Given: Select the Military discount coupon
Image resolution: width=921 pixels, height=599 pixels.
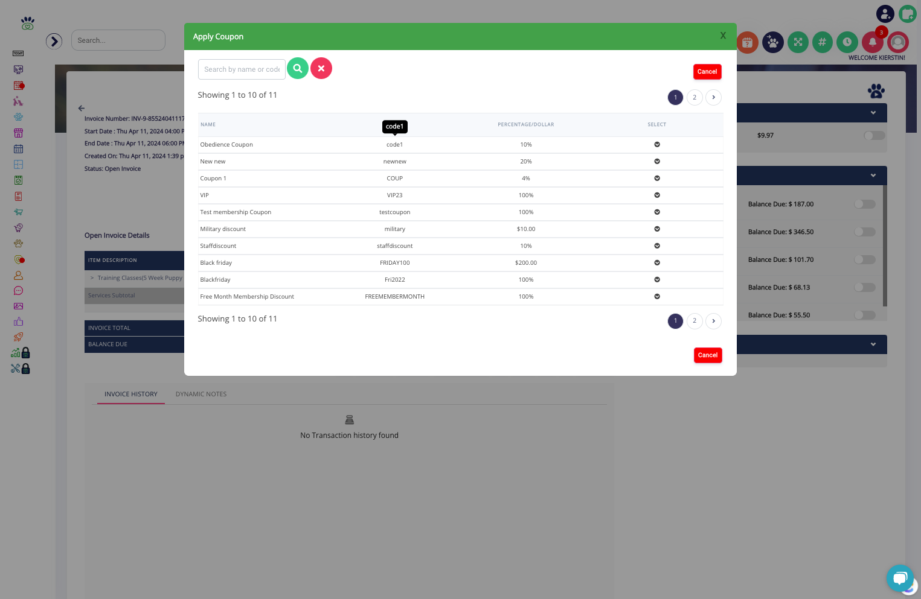Looking at the screenshot, I should (657, 229).
